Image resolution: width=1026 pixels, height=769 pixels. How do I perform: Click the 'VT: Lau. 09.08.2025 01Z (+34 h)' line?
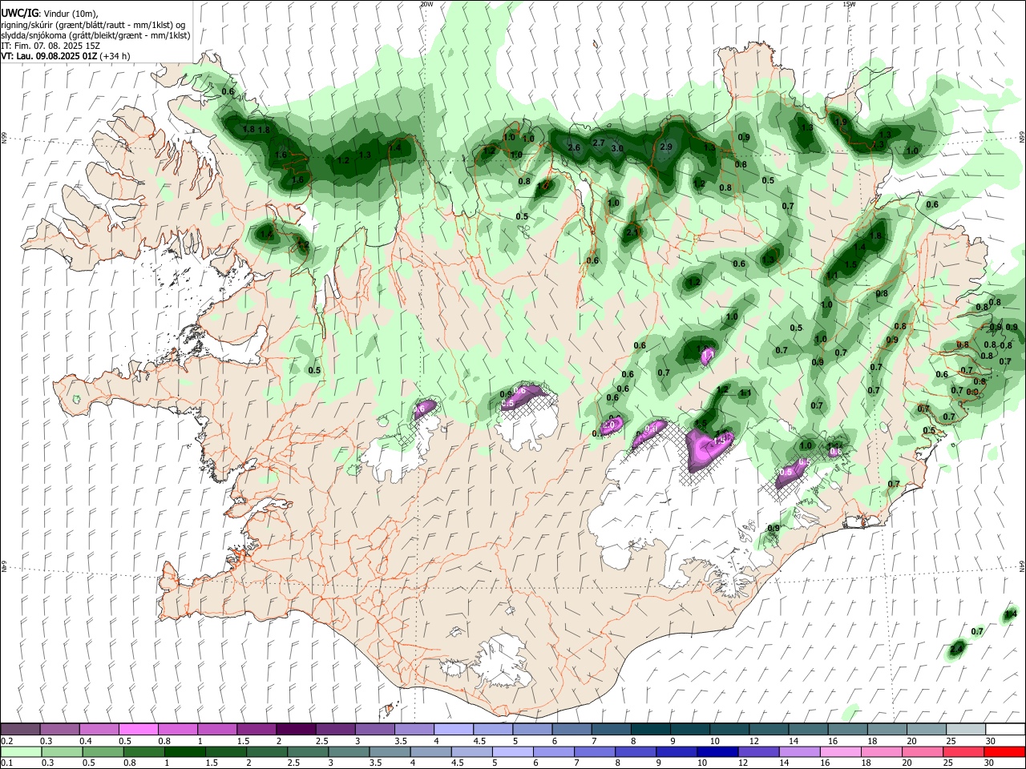(66, 56)
